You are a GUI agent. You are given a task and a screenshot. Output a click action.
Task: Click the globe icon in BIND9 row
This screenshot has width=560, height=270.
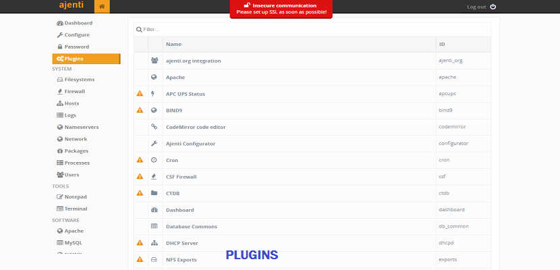pos(154,110)
